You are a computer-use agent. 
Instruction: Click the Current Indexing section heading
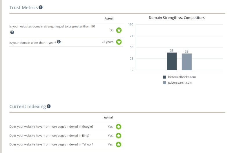28,107
